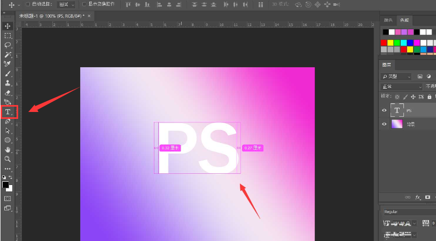Filter layers by adjustment layers icon

pyautogui.click(x=429, y=77)
